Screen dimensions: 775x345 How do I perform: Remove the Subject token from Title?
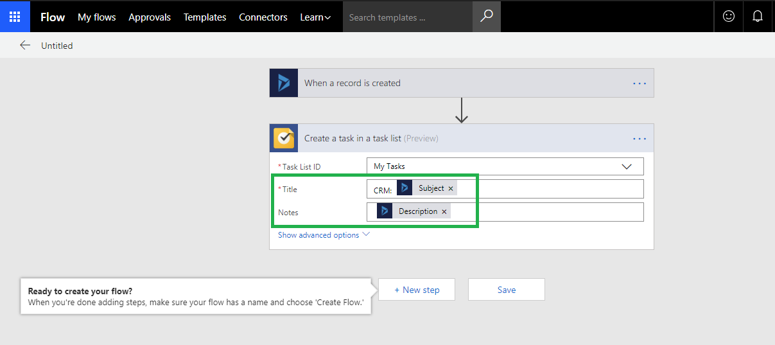point(451,189)
